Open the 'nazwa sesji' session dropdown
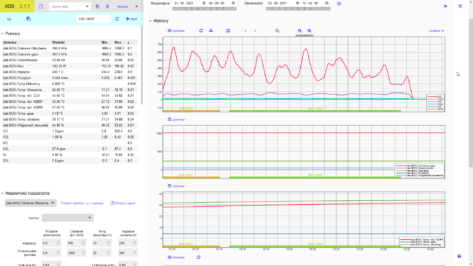The width and height of the screenshot is (473, 266). 70,7
